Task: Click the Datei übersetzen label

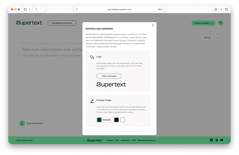Action: coord(35,123)
